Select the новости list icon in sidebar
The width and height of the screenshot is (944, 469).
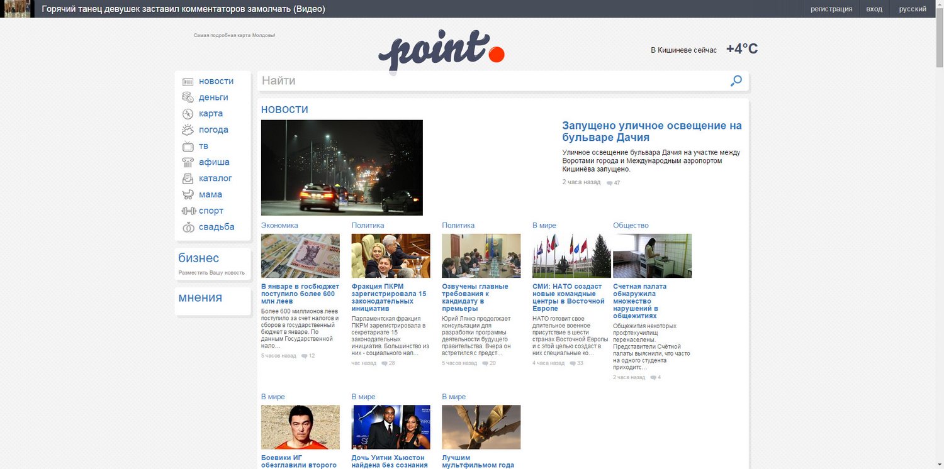click(x=187, y=81)
